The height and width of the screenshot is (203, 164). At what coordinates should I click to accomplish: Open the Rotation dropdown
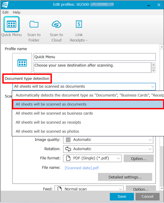click(108, 149)
